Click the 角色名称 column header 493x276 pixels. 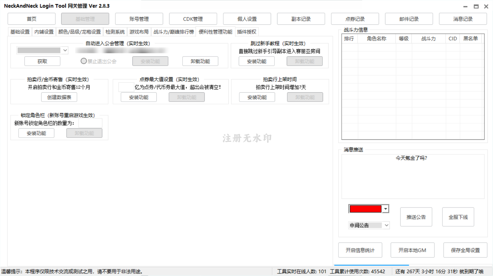377,39
